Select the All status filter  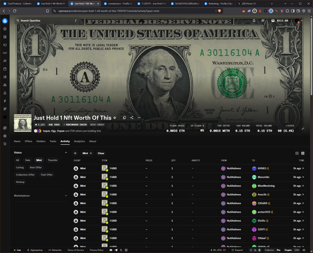tap(17, 160)
